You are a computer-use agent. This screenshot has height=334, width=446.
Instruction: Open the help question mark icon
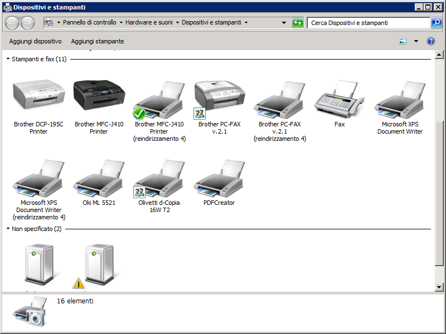[431, 41]
